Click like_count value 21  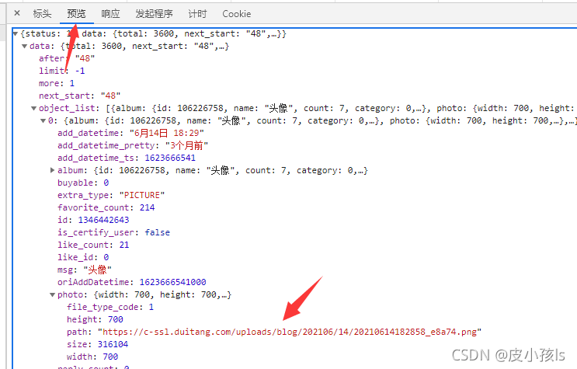[x=124, y=245]
